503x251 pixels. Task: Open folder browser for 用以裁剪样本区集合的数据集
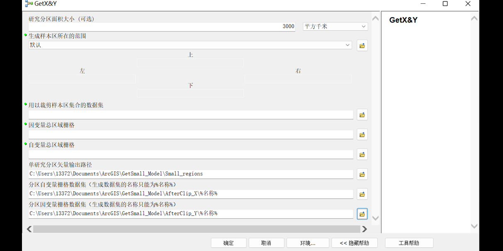click(x=362, y=115)
